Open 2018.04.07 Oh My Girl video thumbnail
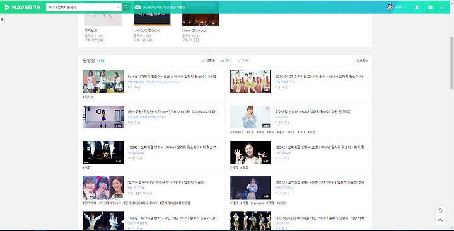The height and width of the screenshot is (231, 454). (x=250, y=82)
